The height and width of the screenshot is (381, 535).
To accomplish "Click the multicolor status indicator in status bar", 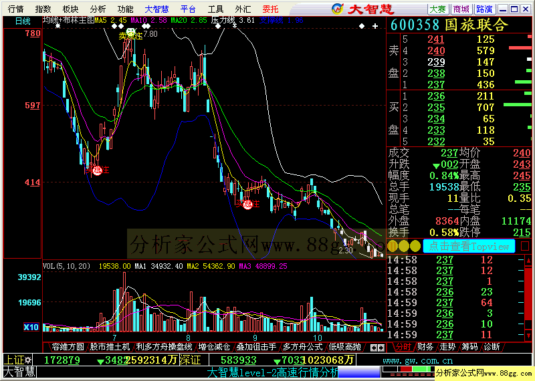I will [408, 369].
